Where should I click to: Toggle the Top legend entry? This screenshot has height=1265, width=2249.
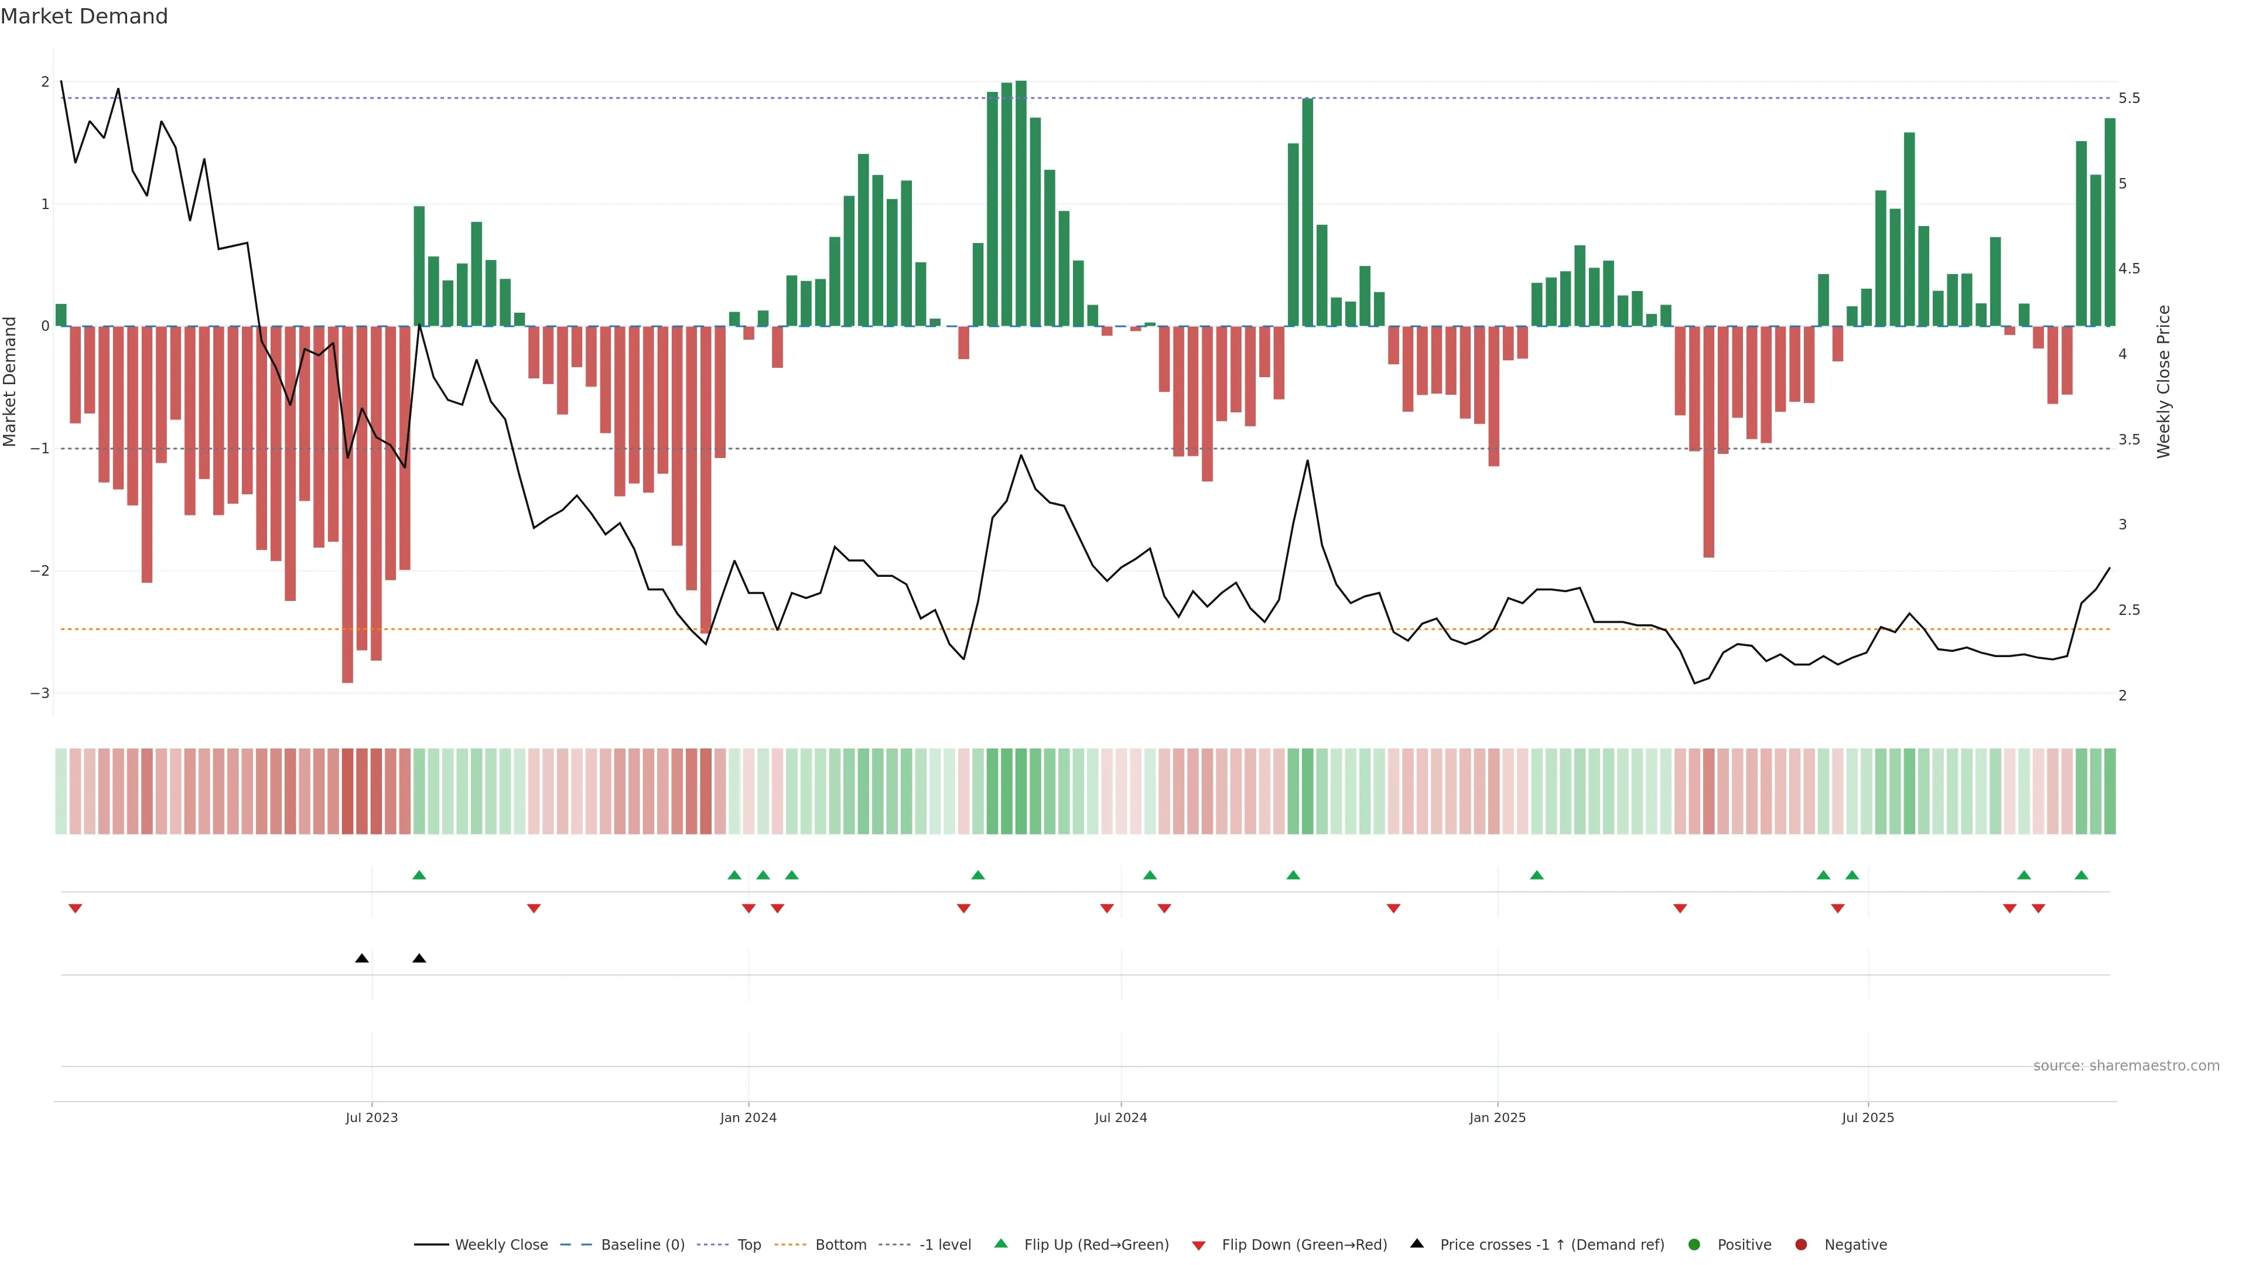coord(748,1245)
